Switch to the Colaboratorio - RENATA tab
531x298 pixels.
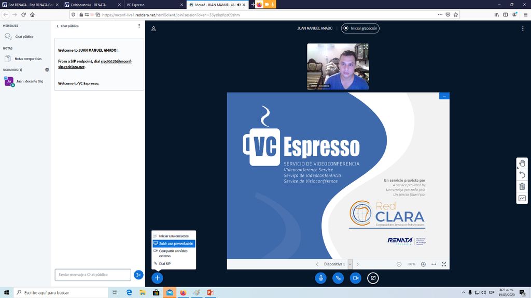click(92, 5)
